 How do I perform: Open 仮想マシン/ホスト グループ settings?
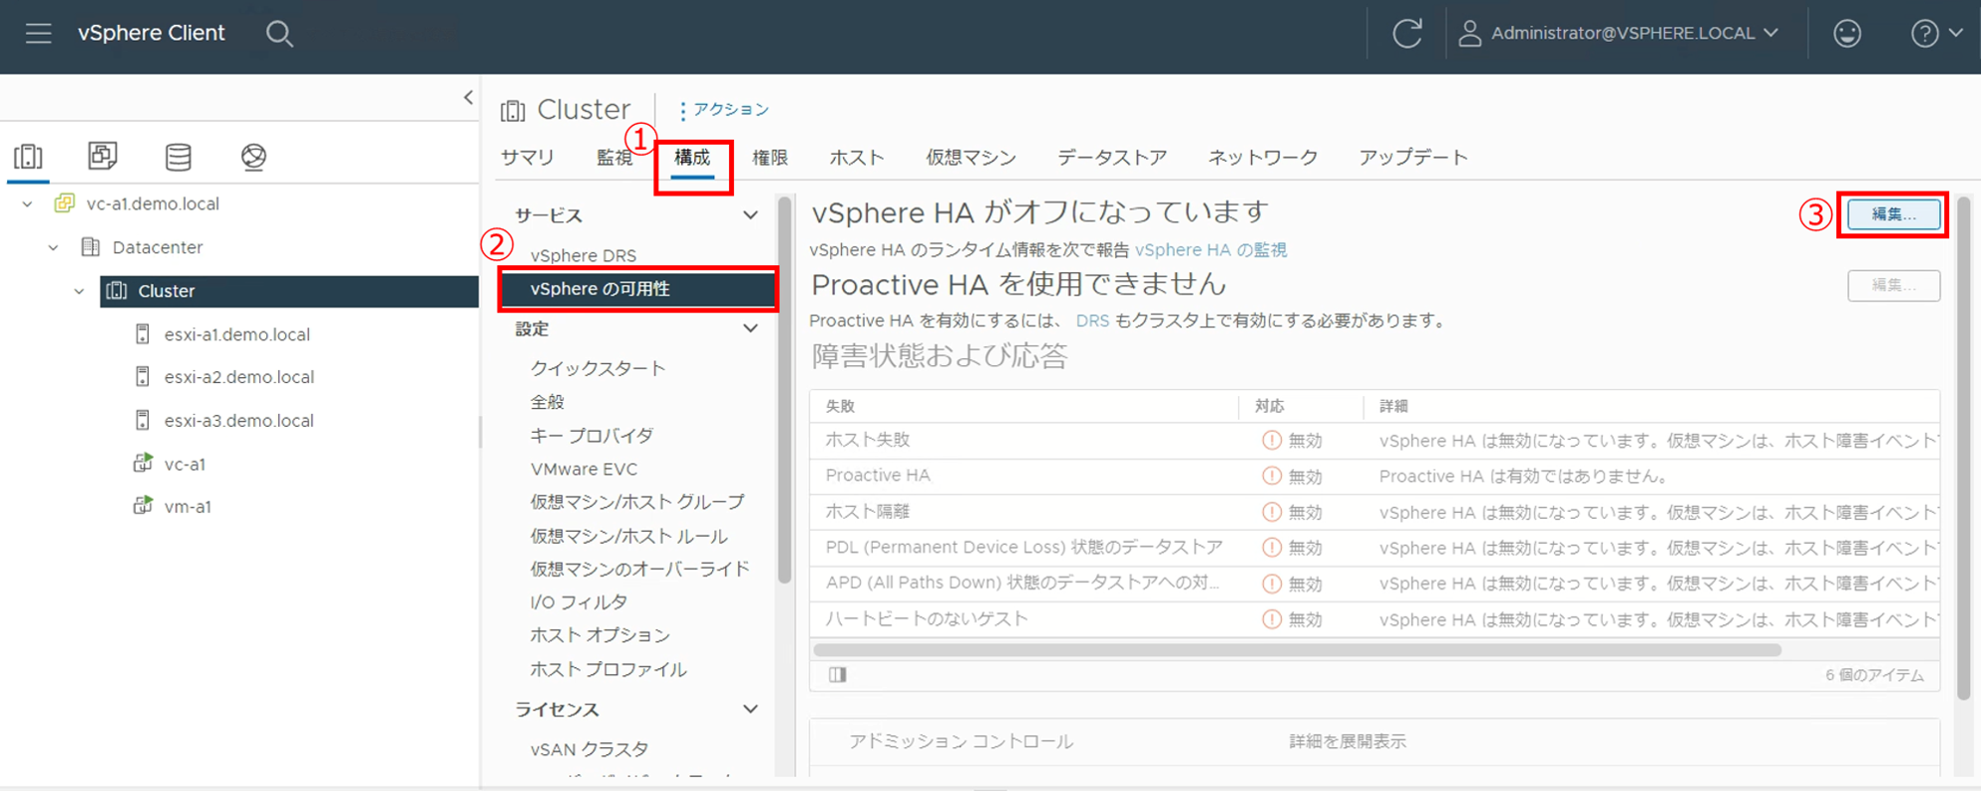pos(637,502)
